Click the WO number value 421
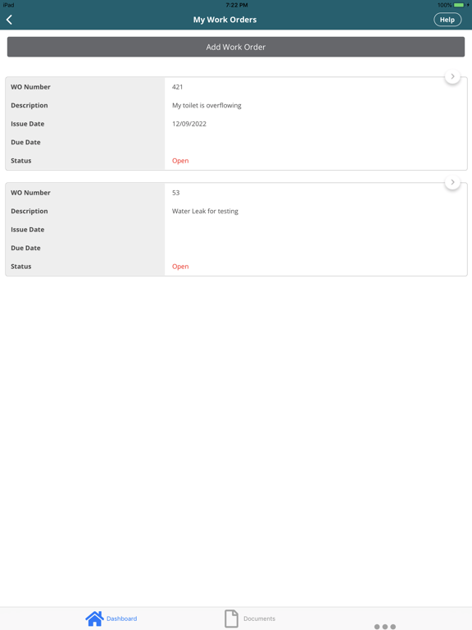The height and width of the screenshot is (630, 472). (177, 87)
